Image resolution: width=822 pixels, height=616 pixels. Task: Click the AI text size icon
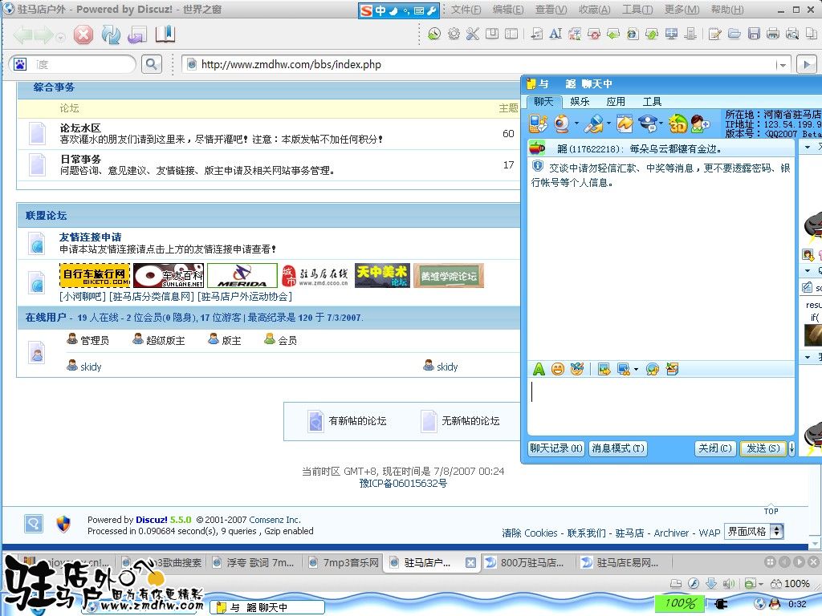pos(555,34)
